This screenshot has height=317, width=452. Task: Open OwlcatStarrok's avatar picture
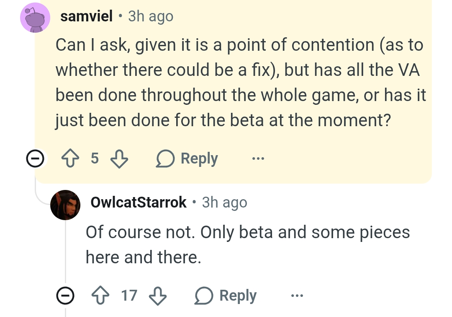pyautogui.click(x=65, y=205)
